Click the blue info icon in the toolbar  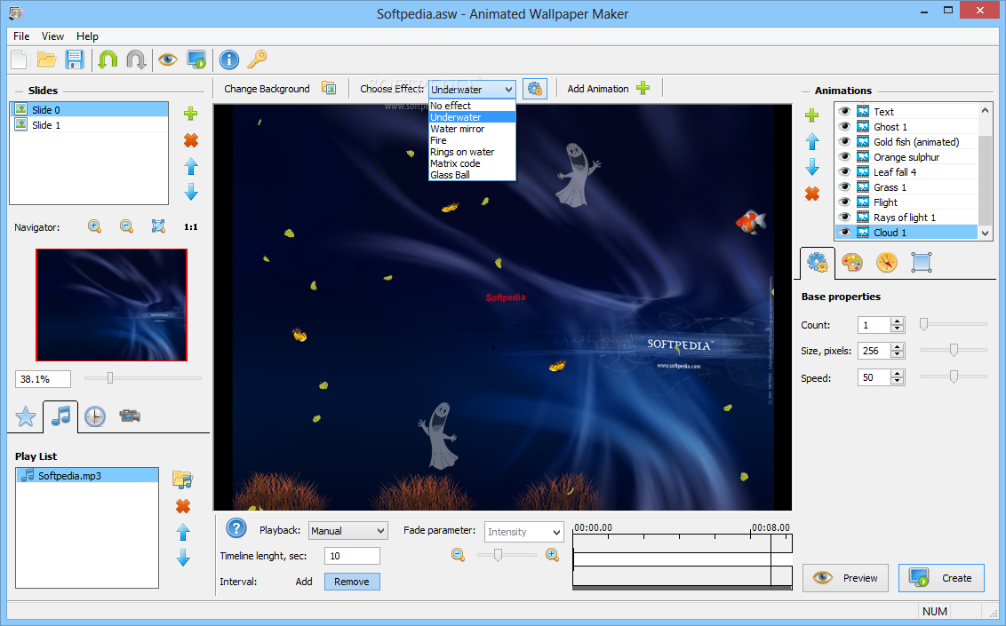(228, 59)
